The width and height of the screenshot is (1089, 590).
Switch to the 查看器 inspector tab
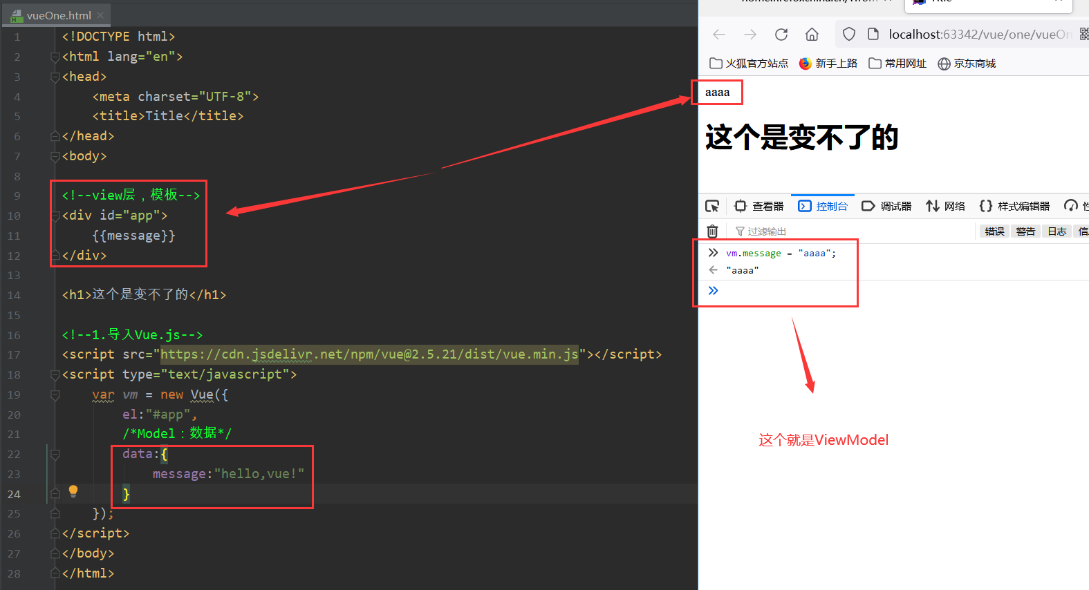point(759,206)
